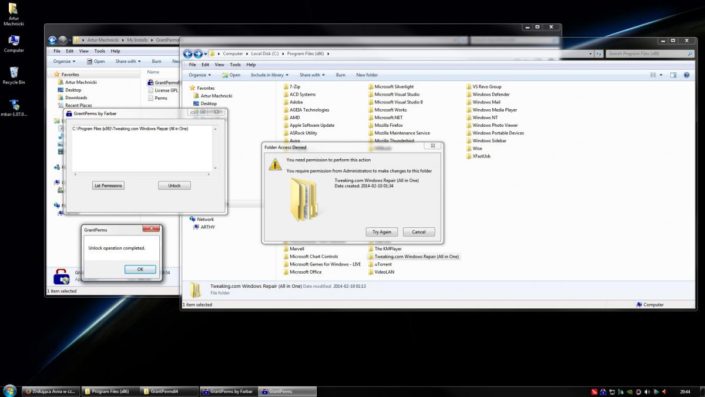Open ARTHY under Network in the sidebar
The height and width of the screenshot is (397, 705).
[x=204, y=227]
